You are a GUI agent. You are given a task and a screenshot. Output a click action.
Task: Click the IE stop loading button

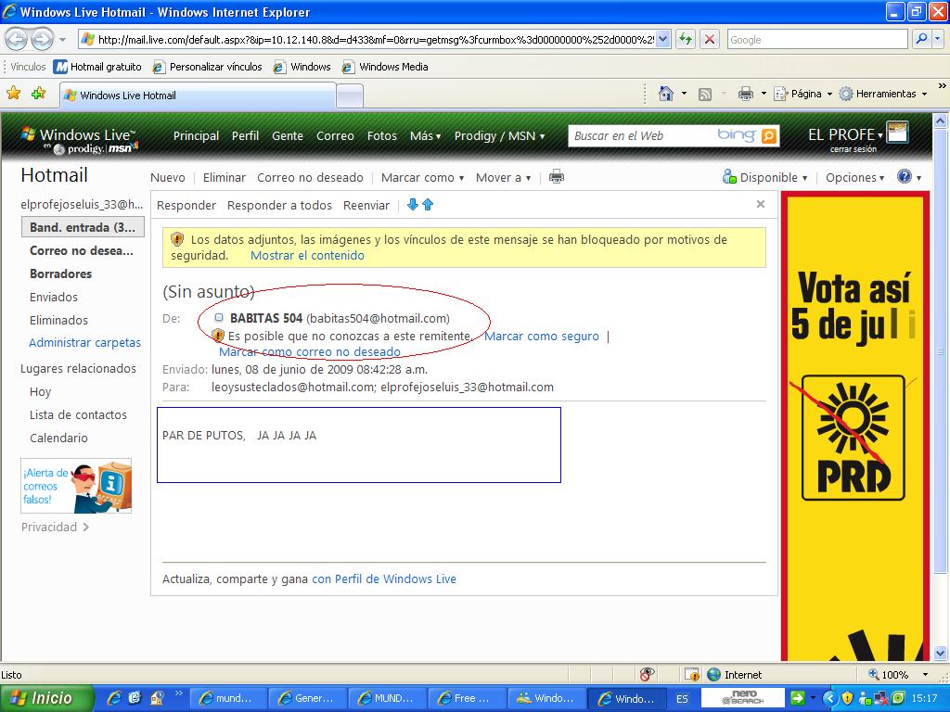710,39
